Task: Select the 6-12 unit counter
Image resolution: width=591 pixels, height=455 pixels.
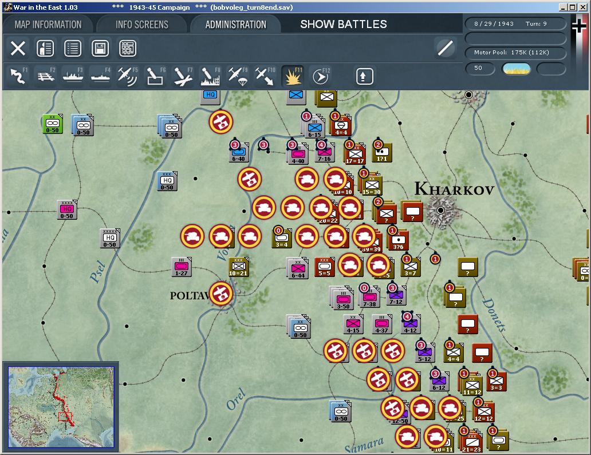Action: coord(439,382)
